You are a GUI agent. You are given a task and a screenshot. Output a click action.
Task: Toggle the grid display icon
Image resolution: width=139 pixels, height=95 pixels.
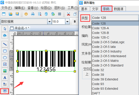click(x=59, y=14)
